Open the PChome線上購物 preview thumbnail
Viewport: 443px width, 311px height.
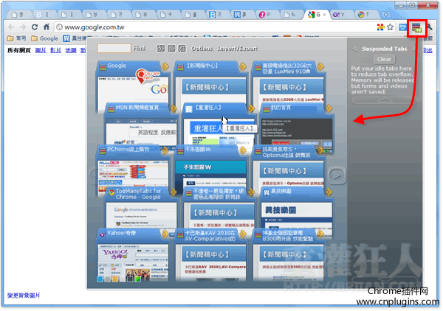133,173
